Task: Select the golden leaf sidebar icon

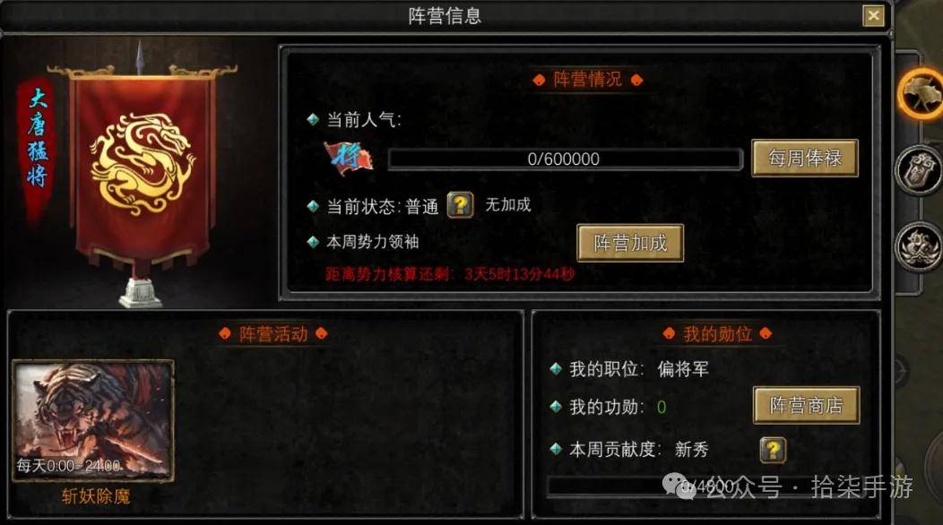Action: [x=921, y=93]
